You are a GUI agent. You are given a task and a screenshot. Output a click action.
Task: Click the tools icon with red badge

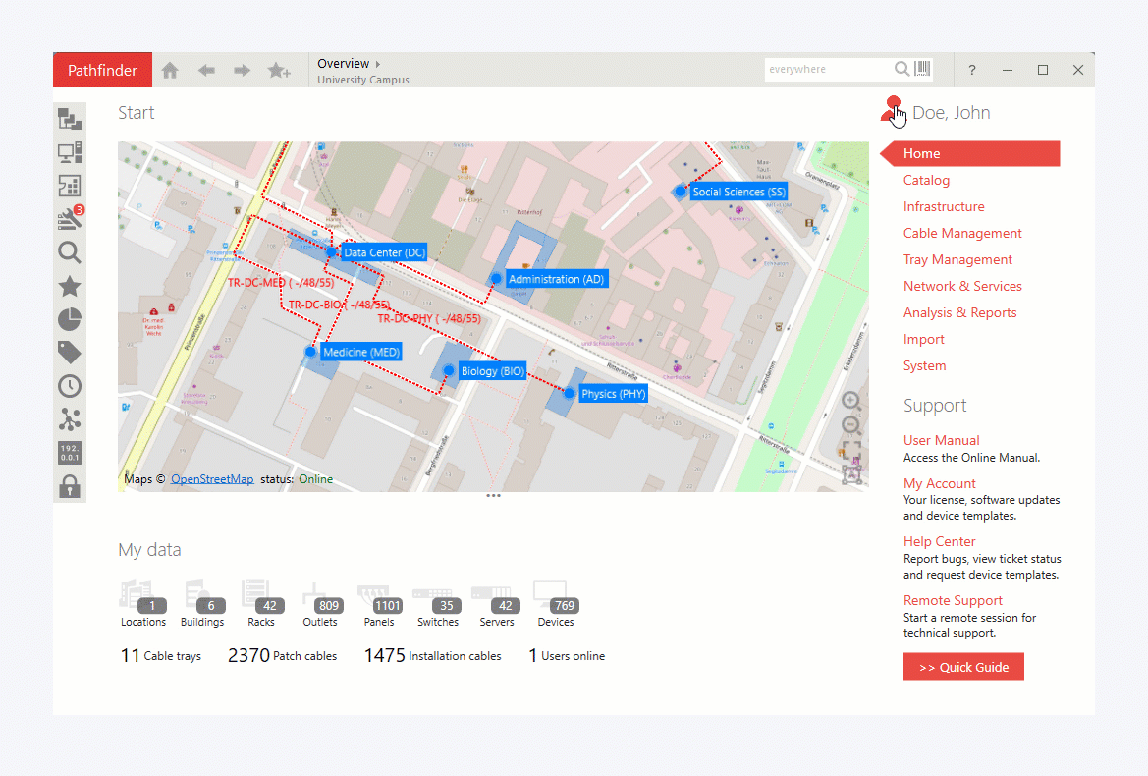click(x=70, y=219)
